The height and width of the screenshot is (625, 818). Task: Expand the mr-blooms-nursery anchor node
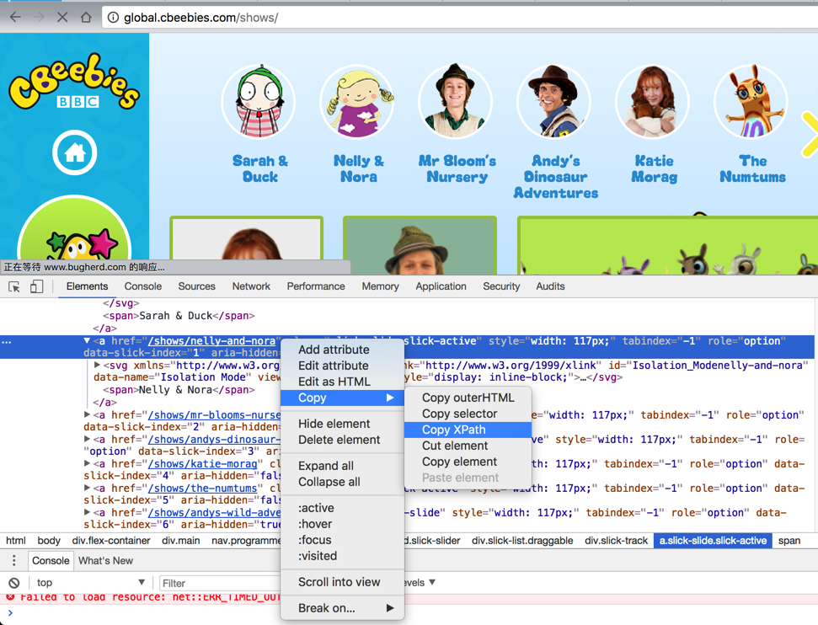87,414
